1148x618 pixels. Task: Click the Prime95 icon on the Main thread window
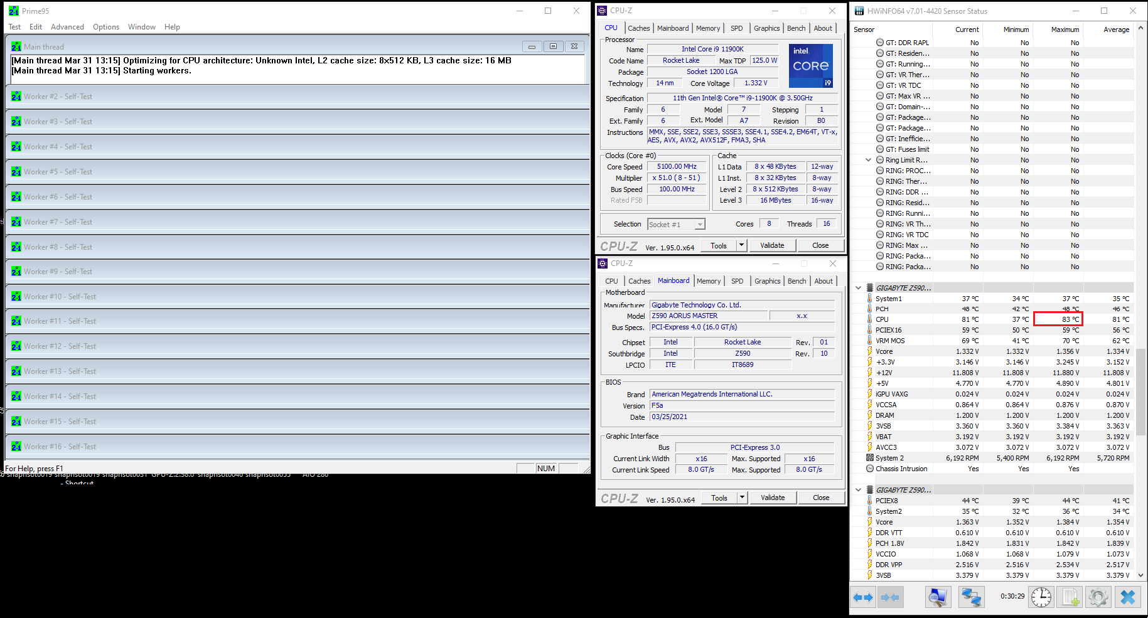[16, 46]
